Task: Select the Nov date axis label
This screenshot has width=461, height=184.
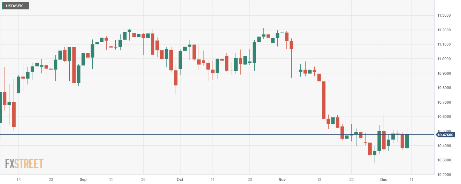Action: tap(282, 179)
